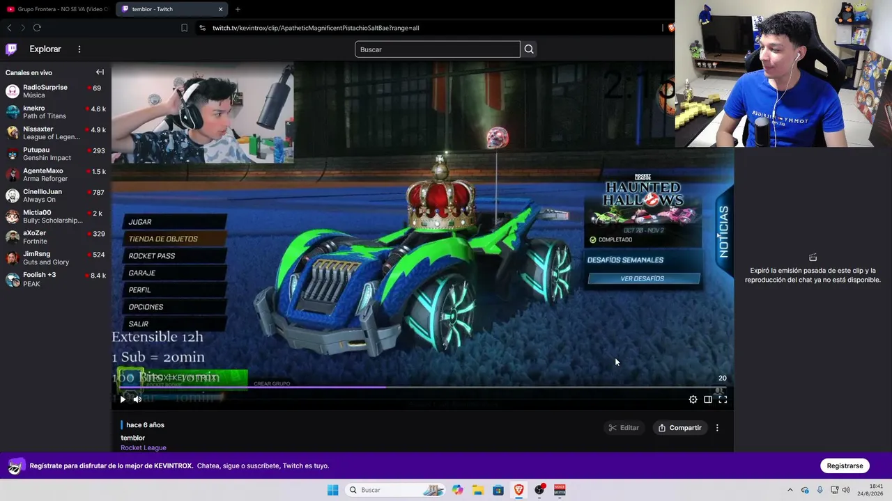Screen dimensions: 892x501
Task: Open knekro channel in live list
Action: [56, 112]
